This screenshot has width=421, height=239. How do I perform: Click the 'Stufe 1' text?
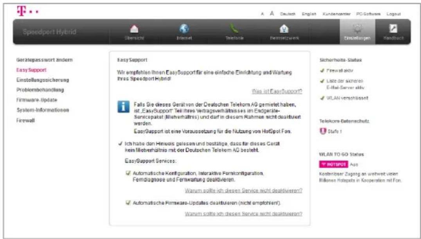click(335, 132)
